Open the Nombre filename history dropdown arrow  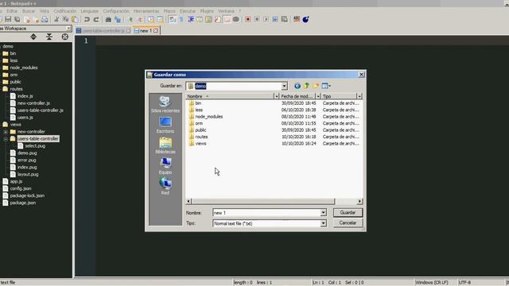point(324,213)
